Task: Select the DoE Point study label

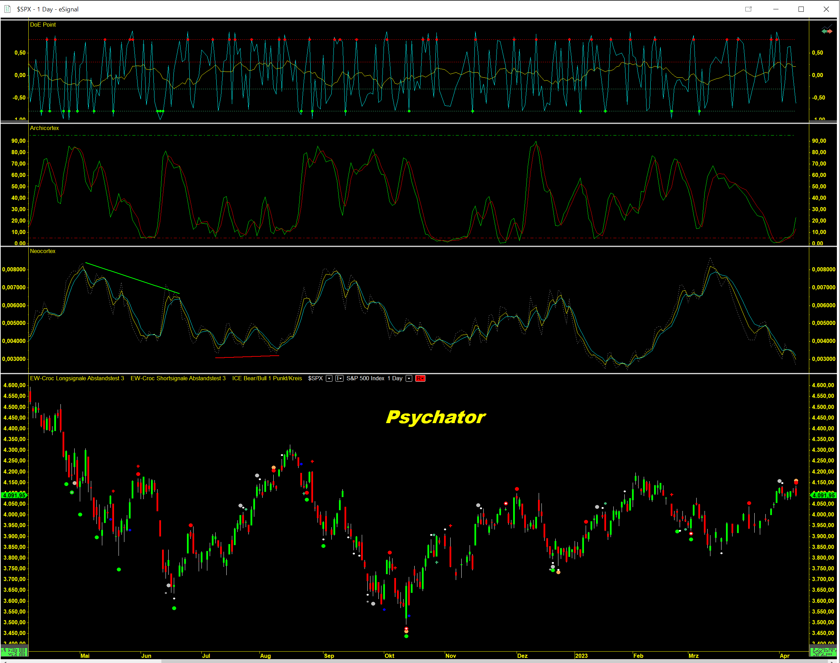Action: [43, 25]
